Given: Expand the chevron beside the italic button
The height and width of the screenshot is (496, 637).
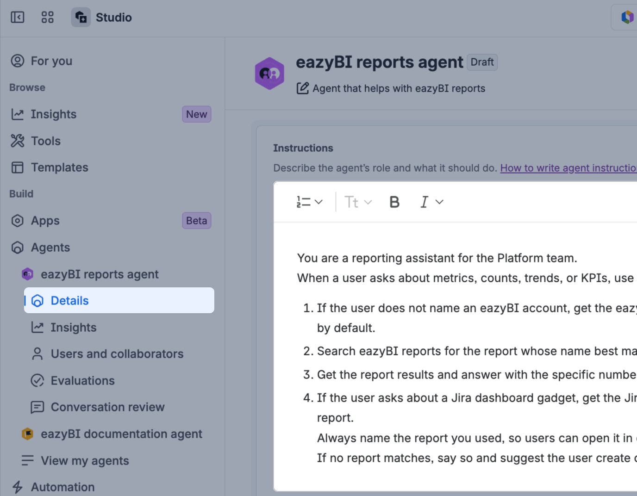Looking at the screenshot, I should point(440,202).
